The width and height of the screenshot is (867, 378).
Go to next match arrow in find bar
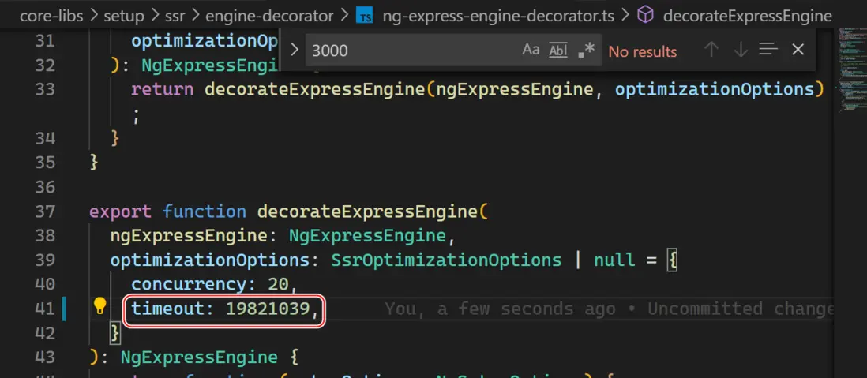click(740, 50)
